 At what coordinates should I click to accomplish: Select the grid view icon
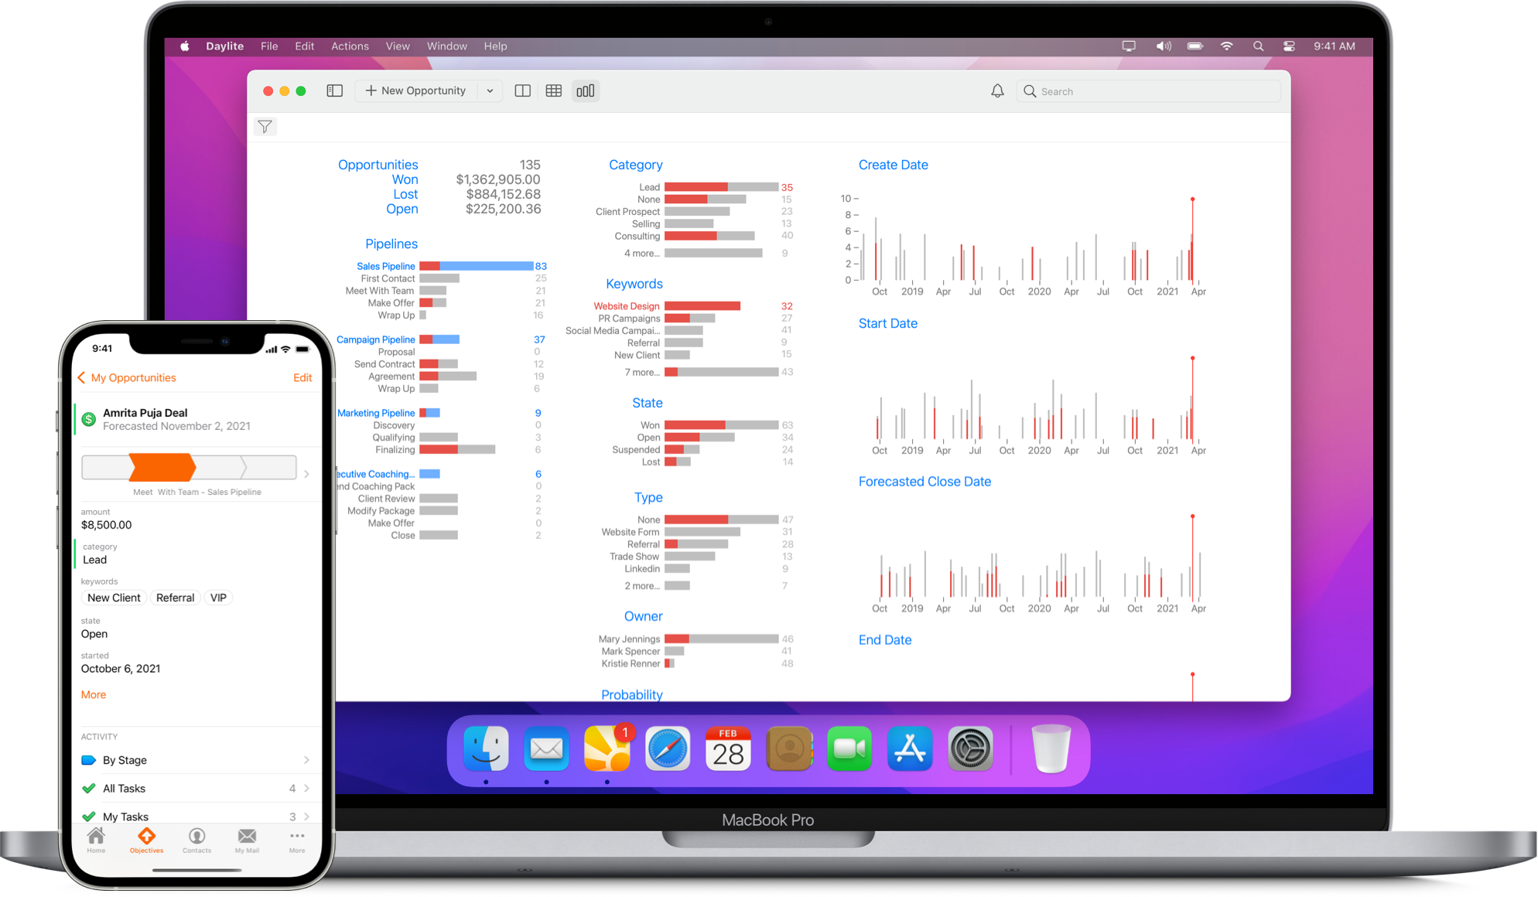point(553,90)
